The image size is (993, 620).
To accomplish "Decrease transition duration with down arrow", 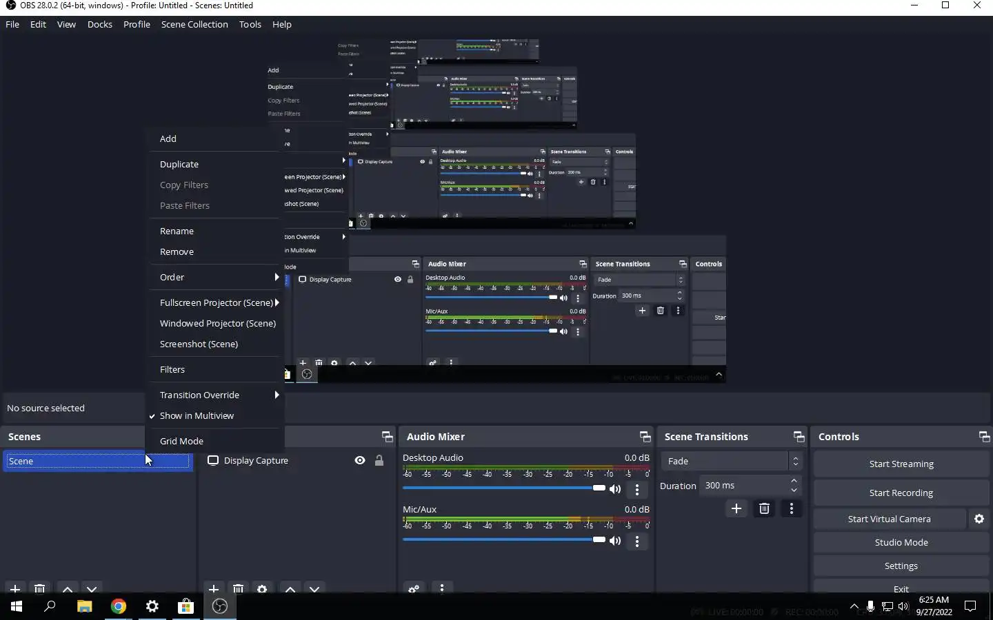I will coord(794,490).
